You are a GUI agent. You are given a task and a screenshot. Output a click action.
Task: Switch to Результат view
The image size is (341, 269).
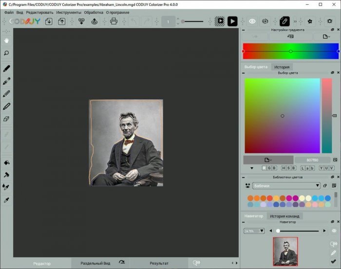(x=159, y=263)
